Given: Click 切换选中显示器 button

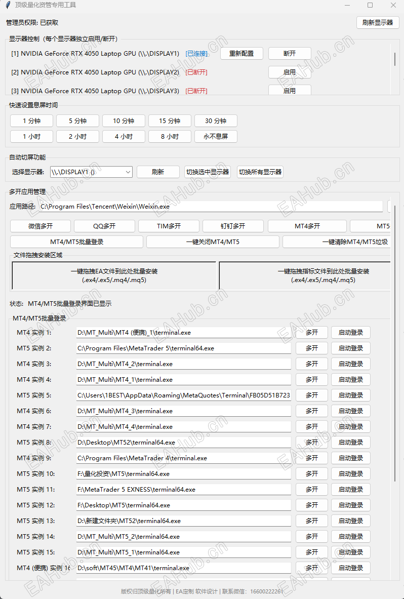Looking at the screenshot, I should (208, 172).
